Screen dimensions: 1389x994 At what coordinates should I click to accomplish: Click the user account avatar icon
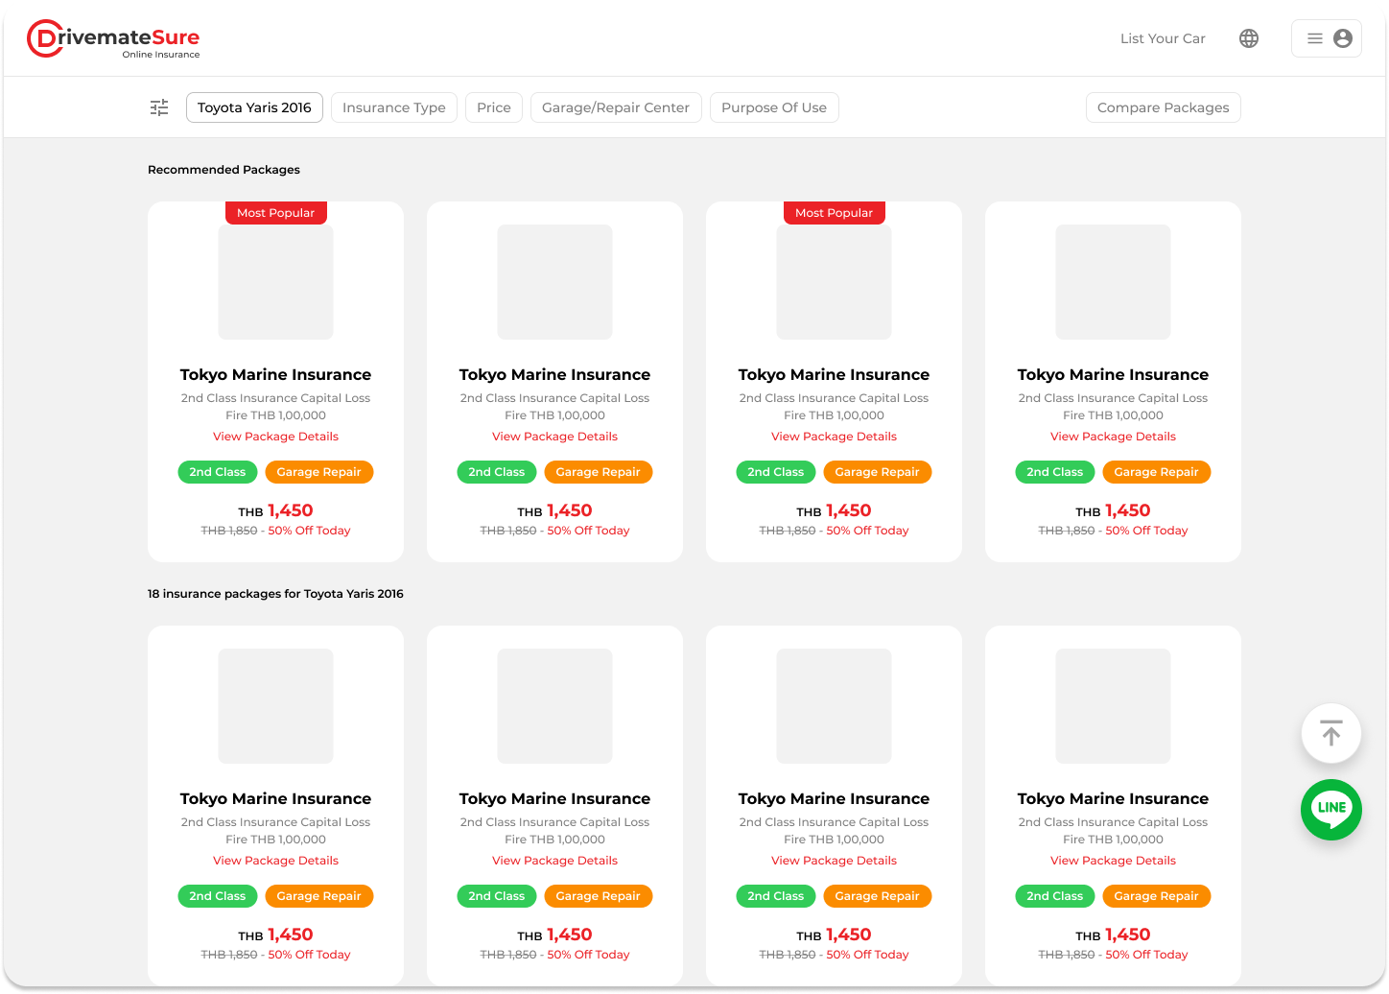[1343, 38]
